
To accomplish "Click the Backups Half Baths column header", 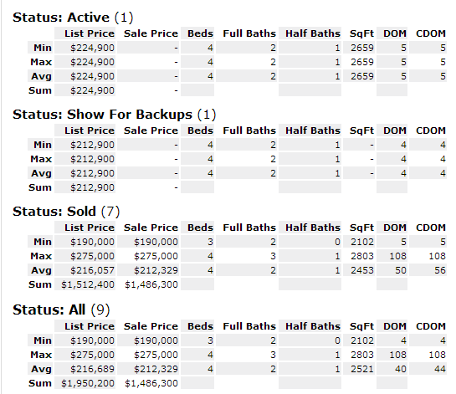I will (x=313, y=130).
